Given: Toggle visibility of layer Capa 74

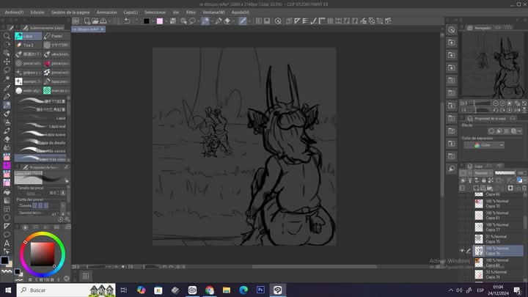Looking at the screenshot, I should [462, 274].
